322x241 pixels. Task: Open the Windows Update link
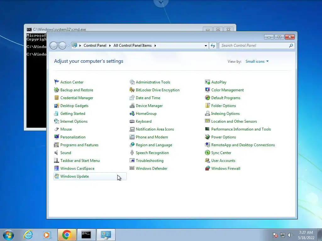click(x=75, y=176)
